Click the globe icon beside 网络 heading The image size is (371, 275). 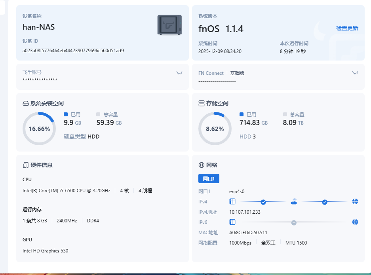click(x=201, y=165)
